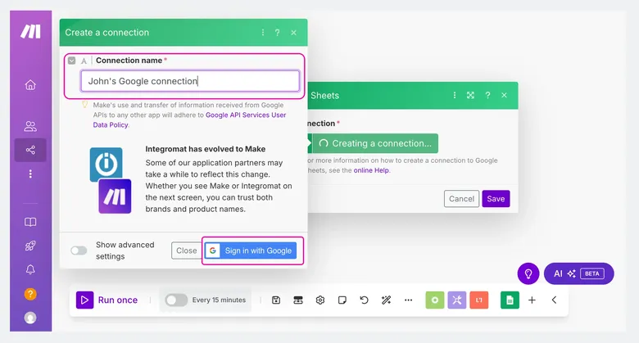Click the Close button in connection dialog

click(x=186, y=250)
